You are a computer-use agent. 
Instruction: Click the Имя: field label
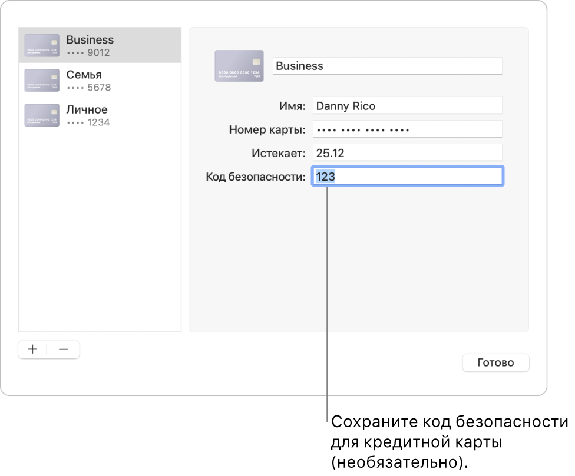point(293,106)
